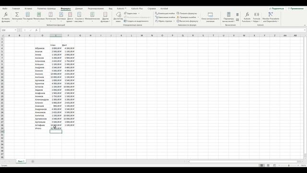Expand the Remove Arrows dropdown arrow
The height and width of the screenshot is (173, 307).
pyautogui.click(x=174, y=21)
